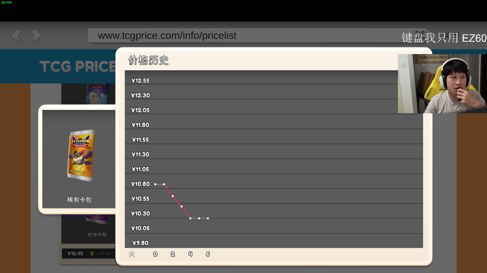Screen dimensions: 487x273
Task: Click the day 2 data point on the chart
Action: click(x=173, y=196)
